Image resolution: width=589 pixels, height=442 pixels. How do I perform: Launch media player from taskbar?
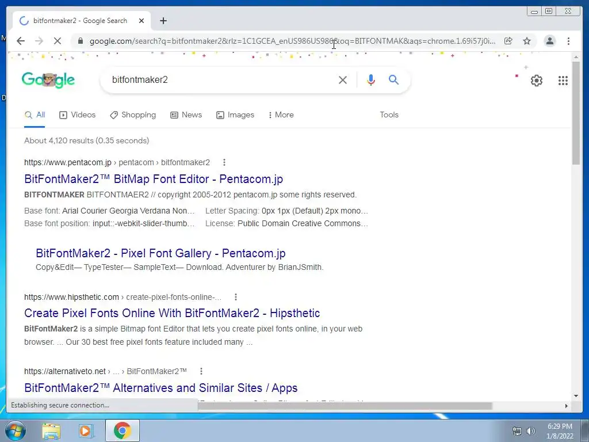tap(86, 431)
